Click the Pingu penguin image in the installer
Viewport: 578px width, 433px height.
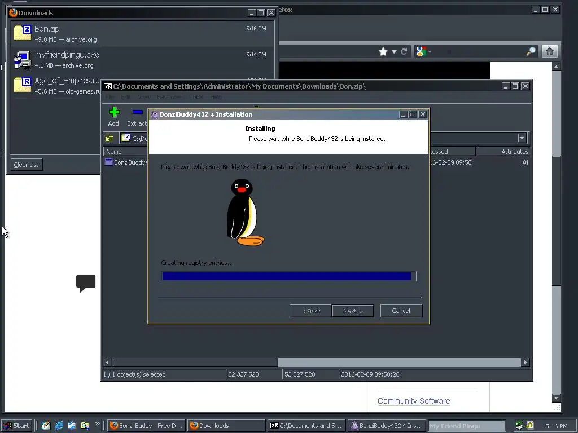pos(245,213)
